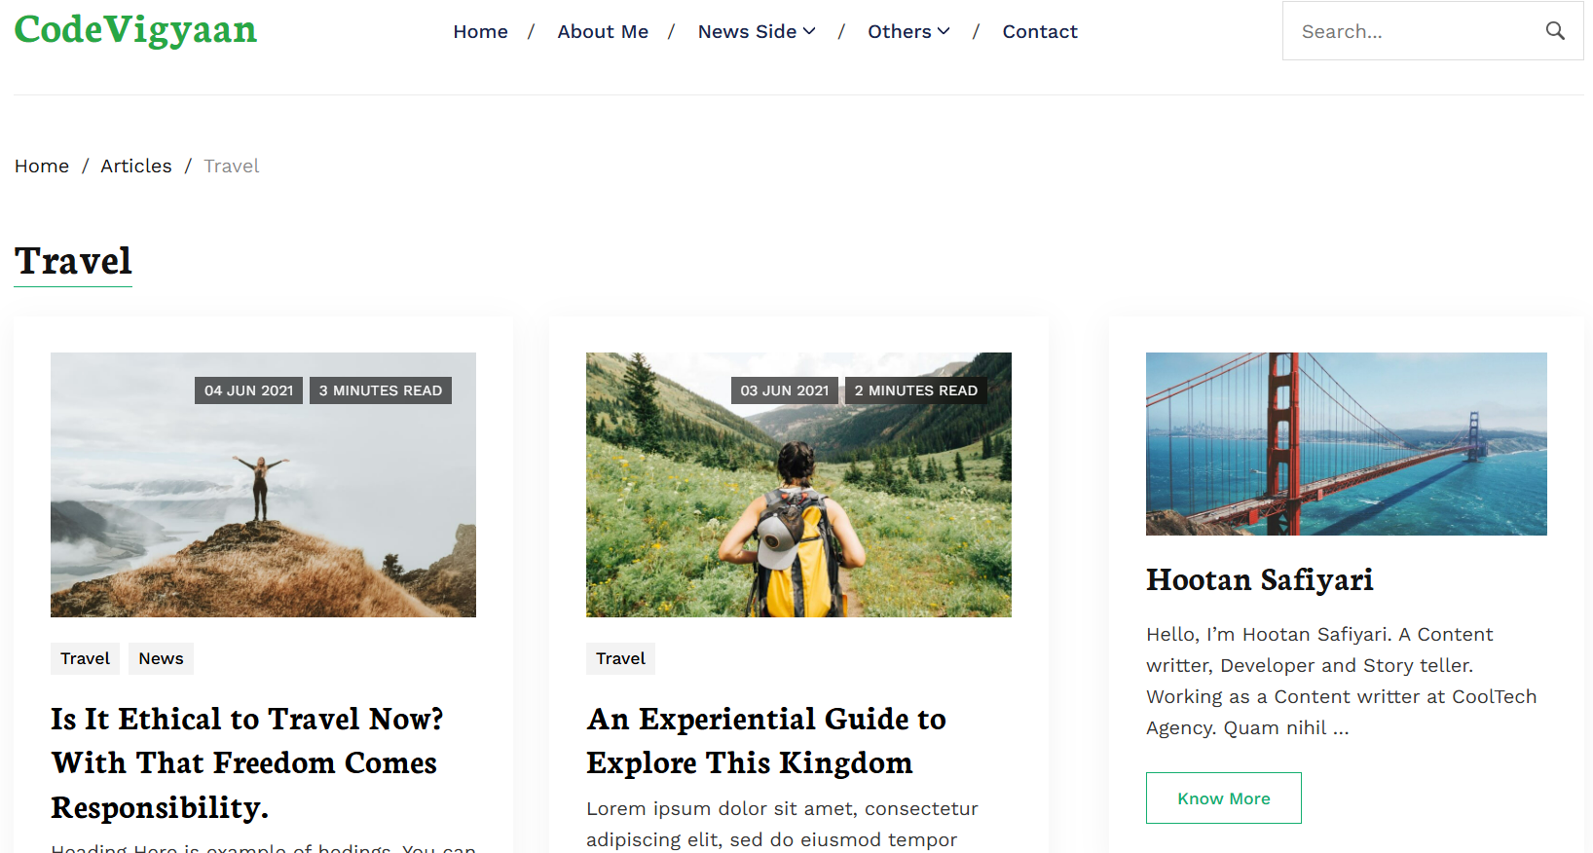The height and width of the screenshot is (853, 1593).
Task: Click the Golden Gate Bridge photo
Action: (x=1346, y=444)
